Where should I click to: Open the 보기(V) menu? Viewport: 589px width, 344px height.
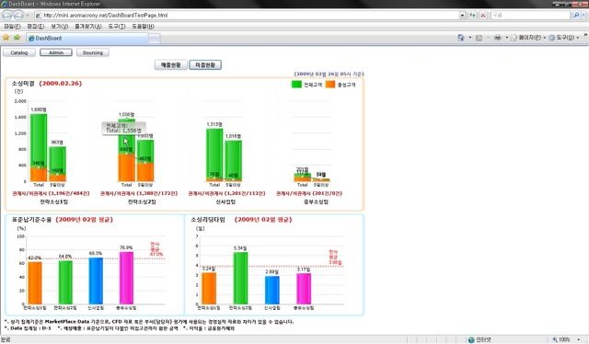click(x=59, y=27)
